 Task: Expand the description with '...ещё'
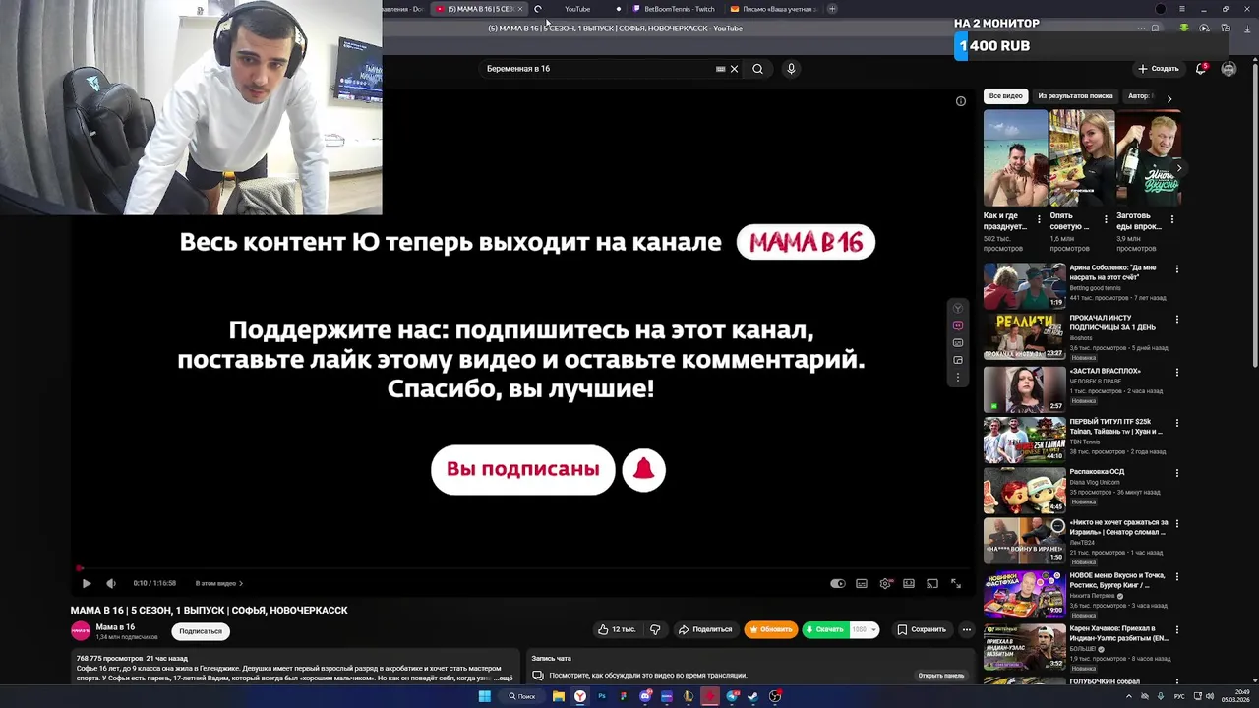tap(503, 678)
